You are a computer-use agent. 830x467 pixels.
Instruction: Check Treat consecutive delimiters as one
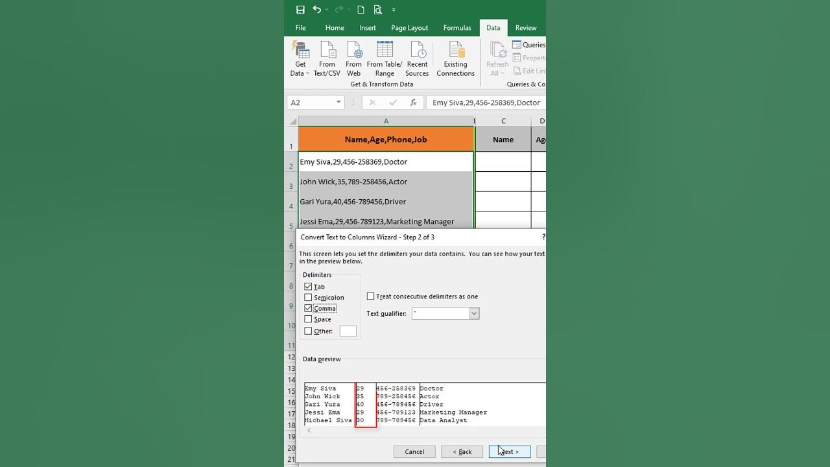[370, 296]
